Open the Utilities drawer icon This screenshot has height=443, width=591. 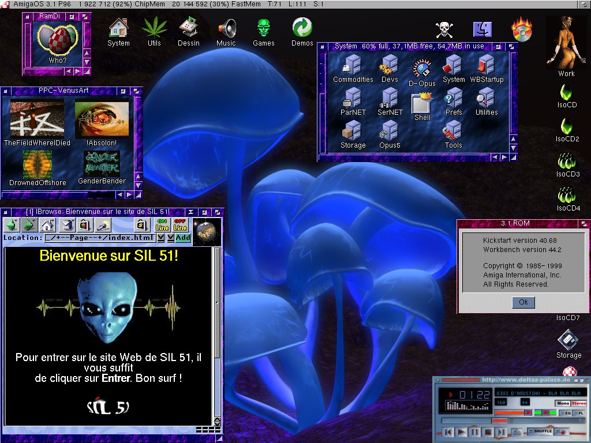pos(486,101)
